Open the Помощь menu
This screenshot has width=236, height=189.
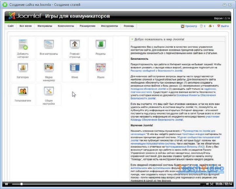pyautogui.click(x=129, y=26)
